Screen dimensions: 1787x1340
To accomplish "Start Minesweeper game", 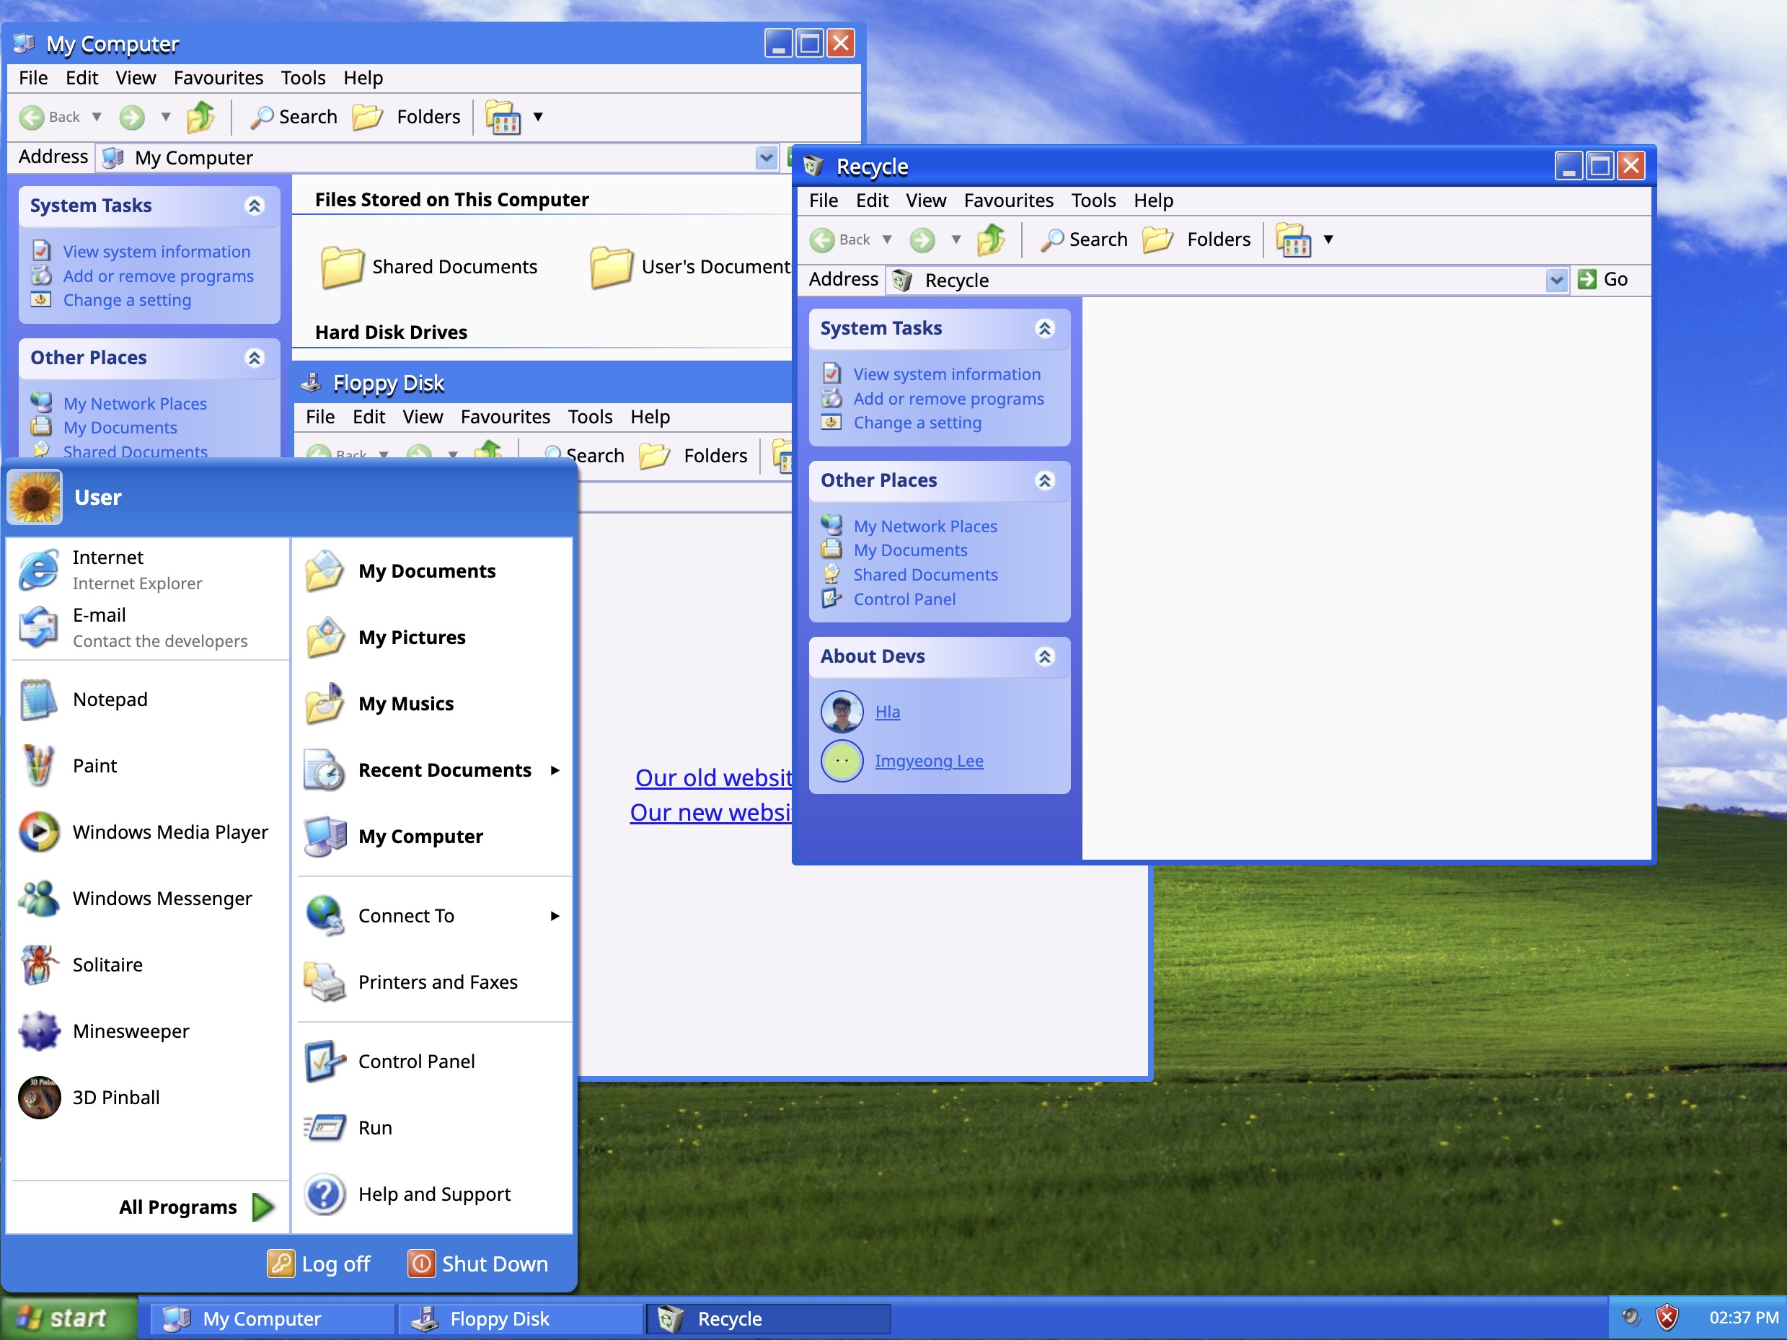I will [147, 1031].
